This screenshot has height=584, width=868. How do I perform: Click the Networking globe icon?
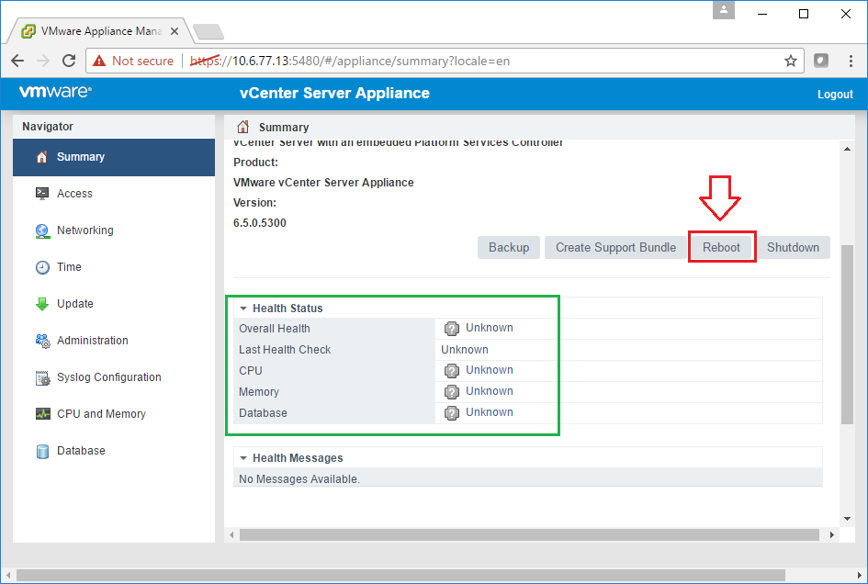click(x=42, y=230)
